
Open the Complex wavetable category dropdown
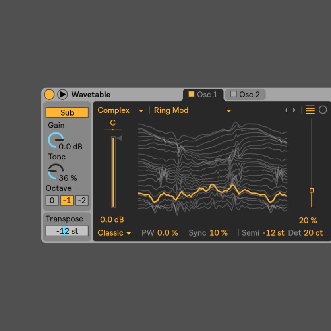pos(120,110)
